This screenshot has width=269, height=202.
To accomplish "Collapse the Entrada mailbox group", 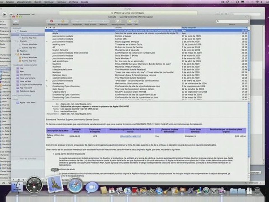I will tap(15, 31).
